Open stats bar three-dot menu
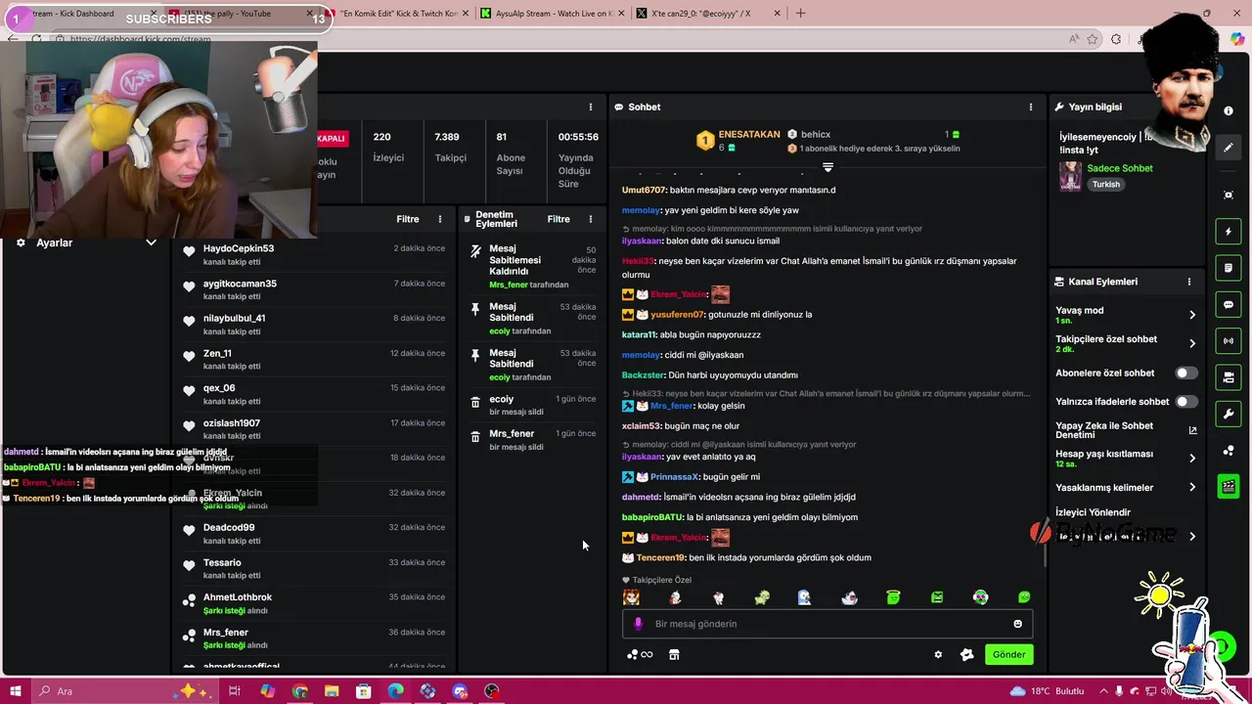The width and height of the screenshot is (1252, 704). [590, 107]
